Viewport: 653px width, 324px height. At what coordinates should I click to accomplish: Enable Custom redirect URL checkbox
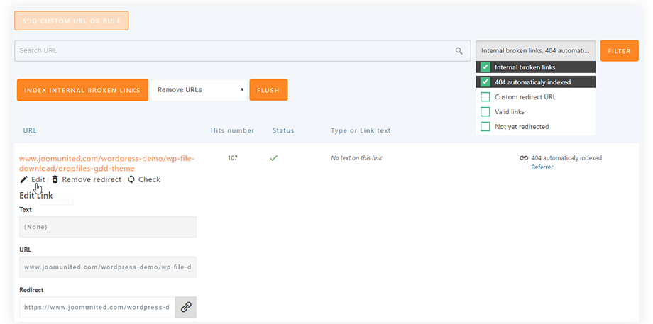coord(485,97)
